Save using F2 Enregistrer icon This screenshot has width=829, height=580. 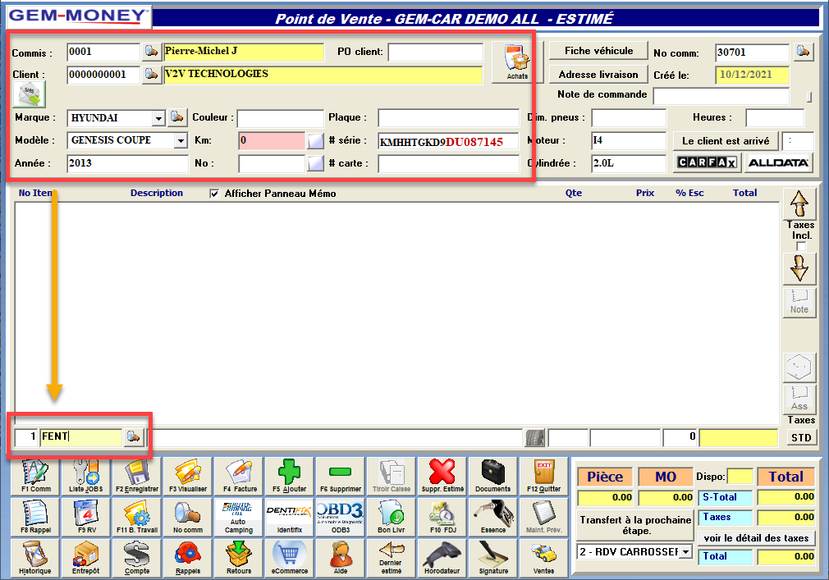137,476
